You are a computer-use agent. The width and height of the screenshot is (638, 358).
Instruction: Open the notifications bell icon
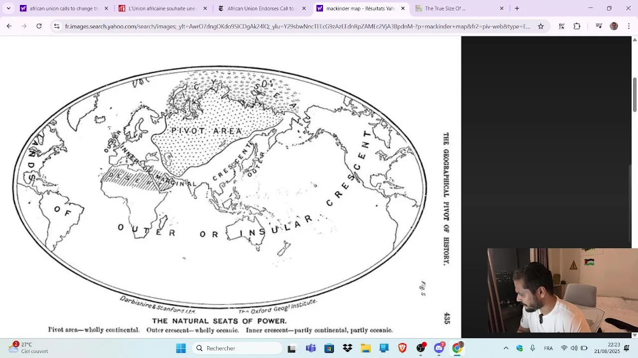(x=627, y=348)
